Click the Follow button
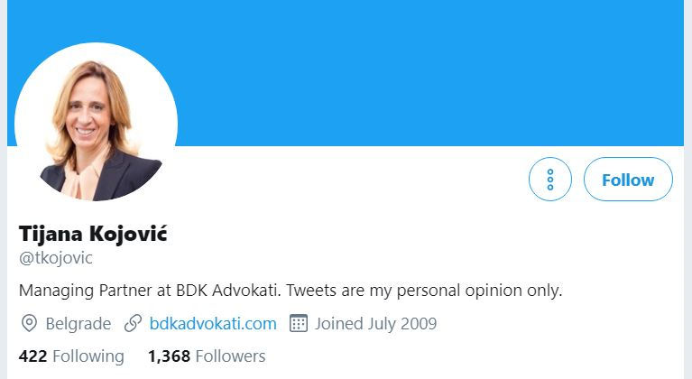The height and width of the screenshot is (379, 692). [x=628, y=180]
